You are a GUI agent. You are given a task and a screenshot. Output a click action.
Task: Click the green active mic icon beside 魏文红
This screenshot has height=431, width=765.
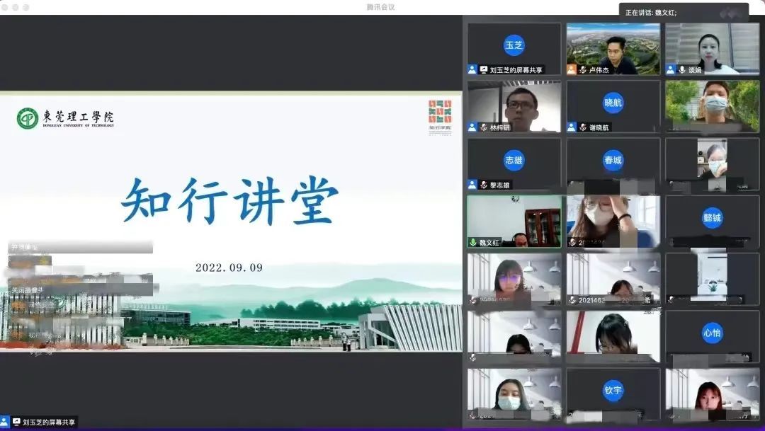click(472, 242)
